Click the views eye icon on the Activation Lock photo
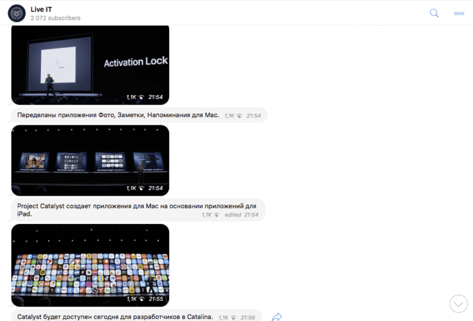 [141, 98]
